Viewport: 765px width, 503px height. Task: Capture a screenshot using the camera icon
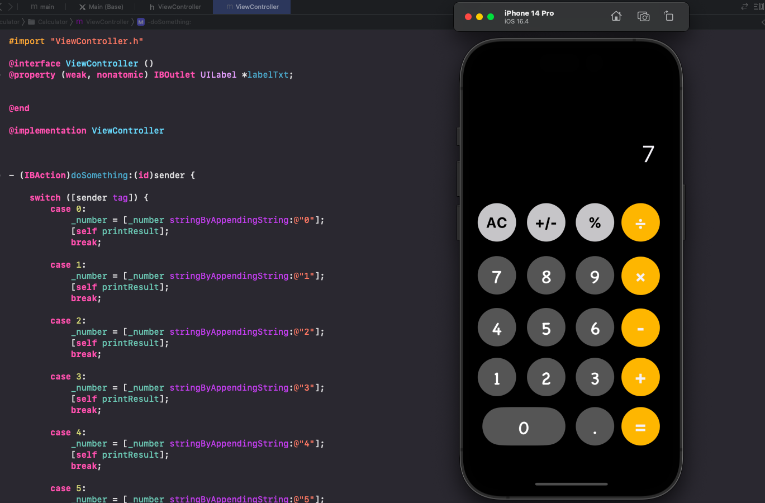pos(643,16)
